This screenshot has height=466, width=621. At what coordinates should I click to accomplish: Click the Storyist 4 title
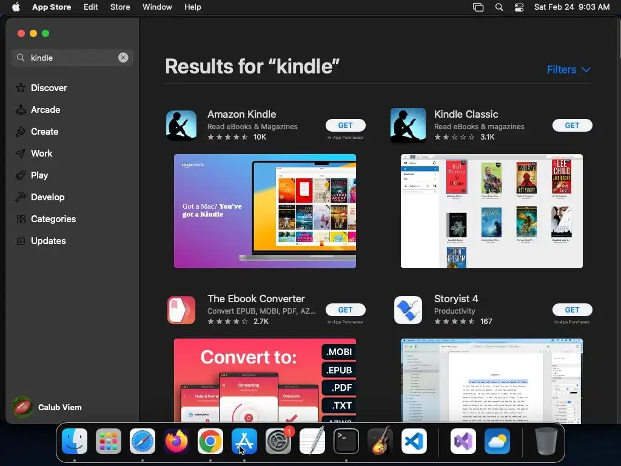456,299
